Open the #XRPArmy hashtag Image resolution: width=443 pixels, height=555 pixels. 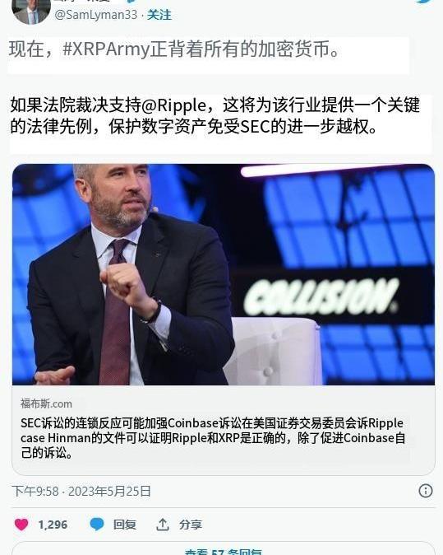(x=106, y=49)
